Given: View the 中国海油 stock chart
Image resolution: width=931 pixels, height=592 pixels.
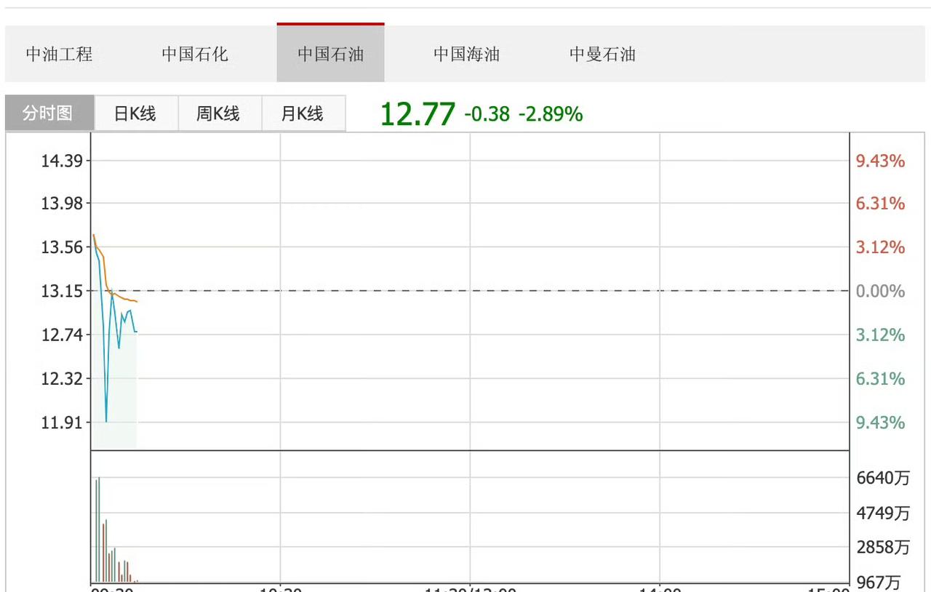Looking at the screenshot, I should click(x=466, y=55).
